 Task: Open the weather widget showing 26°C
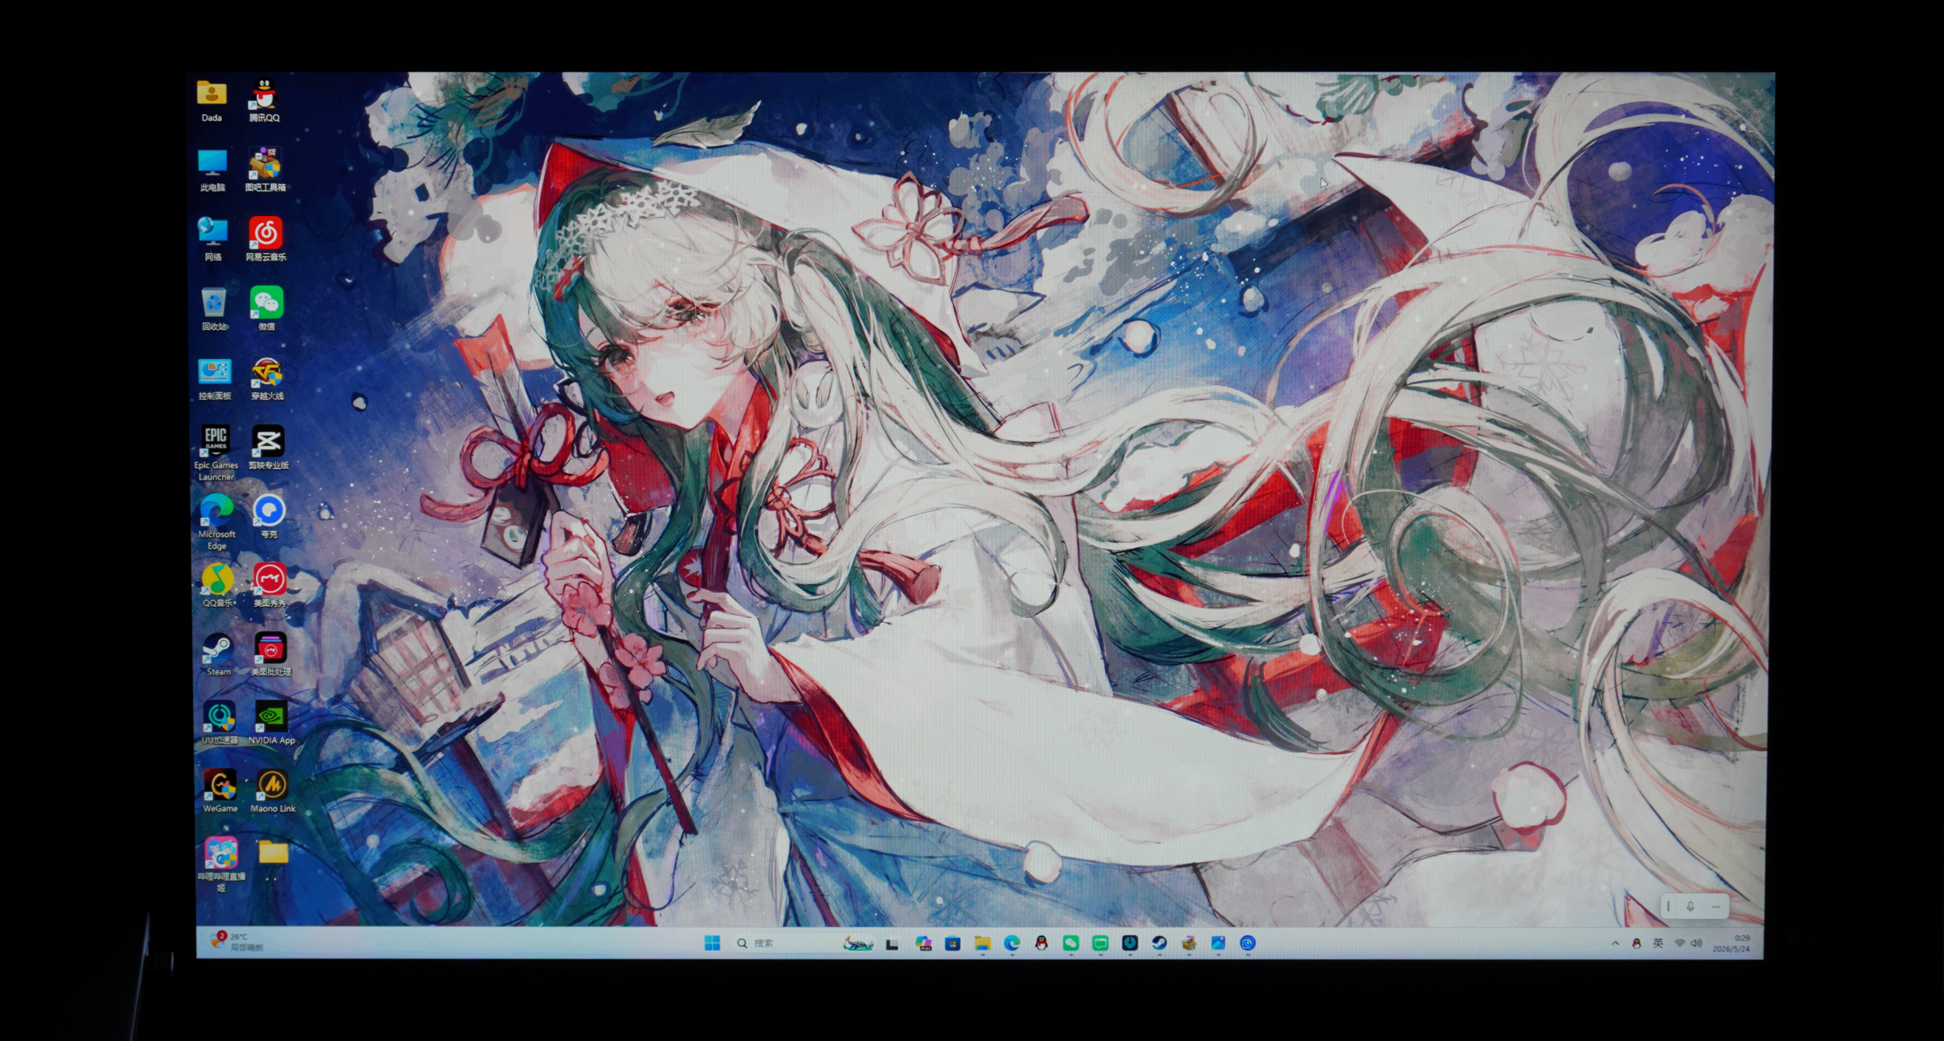click(x=236, y=942)
